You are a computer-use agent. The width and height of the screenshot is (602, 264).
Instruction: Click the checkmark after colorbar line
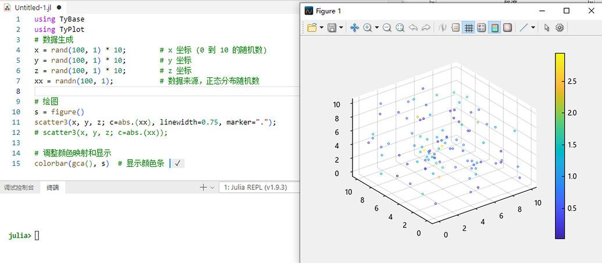(177, 163)
